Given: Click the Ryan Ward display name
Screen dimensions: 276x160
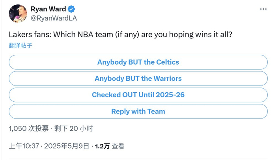Looking at the screenshot, I should coord(48,9).
